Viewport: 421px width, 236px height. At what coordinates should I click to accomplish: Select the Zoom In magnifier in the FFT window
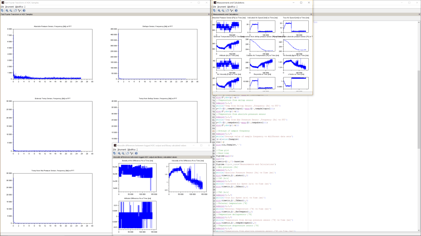pos(7,11)
